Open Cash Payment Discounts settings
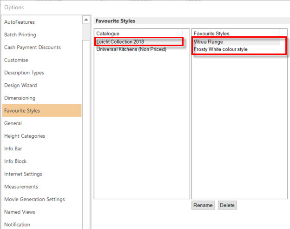 [x=42, y=47]
